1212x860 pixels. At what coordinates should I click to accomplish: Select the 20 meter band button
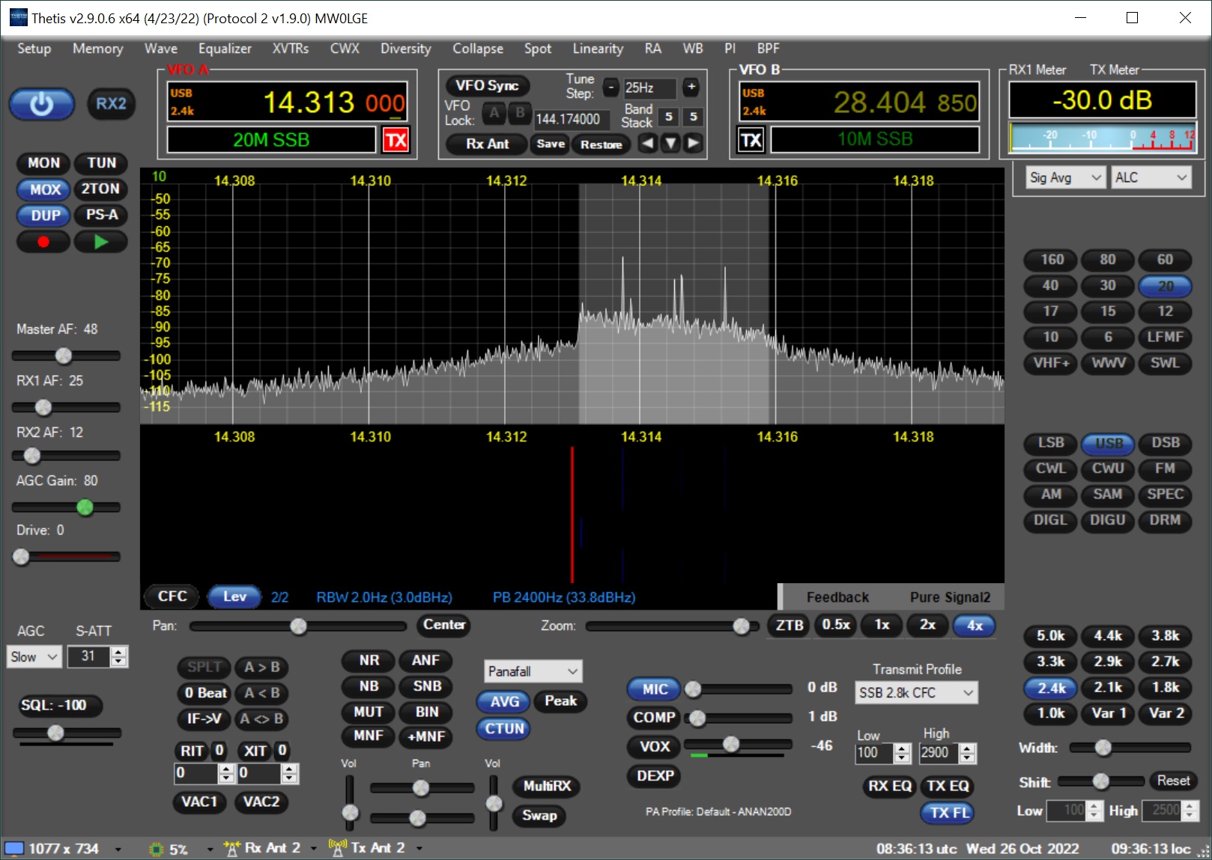pyautogui.click(x=1165, y=285)
